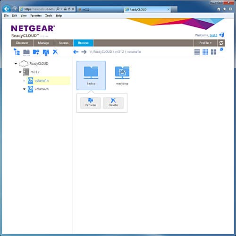The image size is (236, 236).
Task: Click the test3 username link
Action: click(213, 35)
